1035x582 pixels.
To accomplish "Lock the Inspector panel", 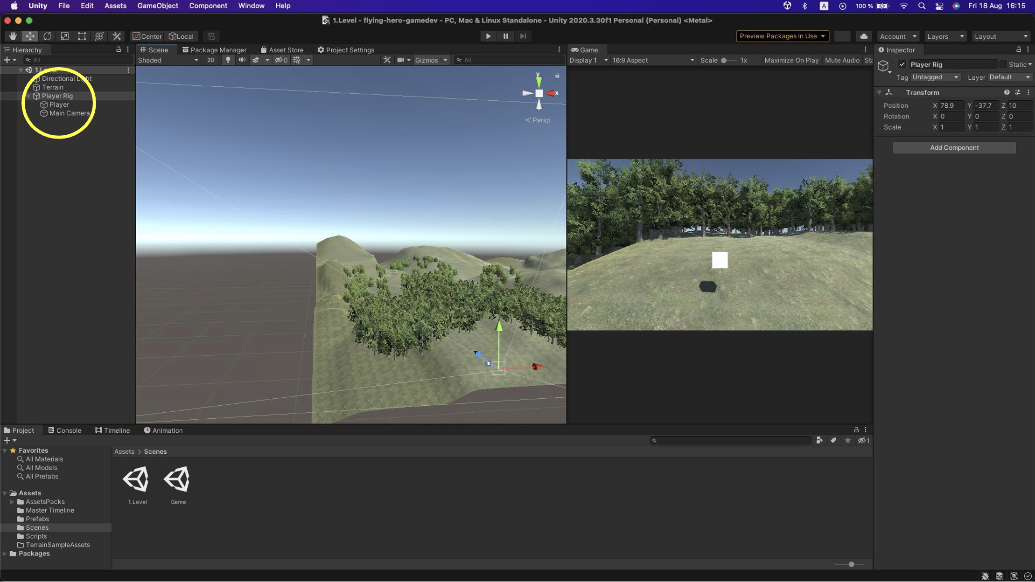I will [1018, 49].
